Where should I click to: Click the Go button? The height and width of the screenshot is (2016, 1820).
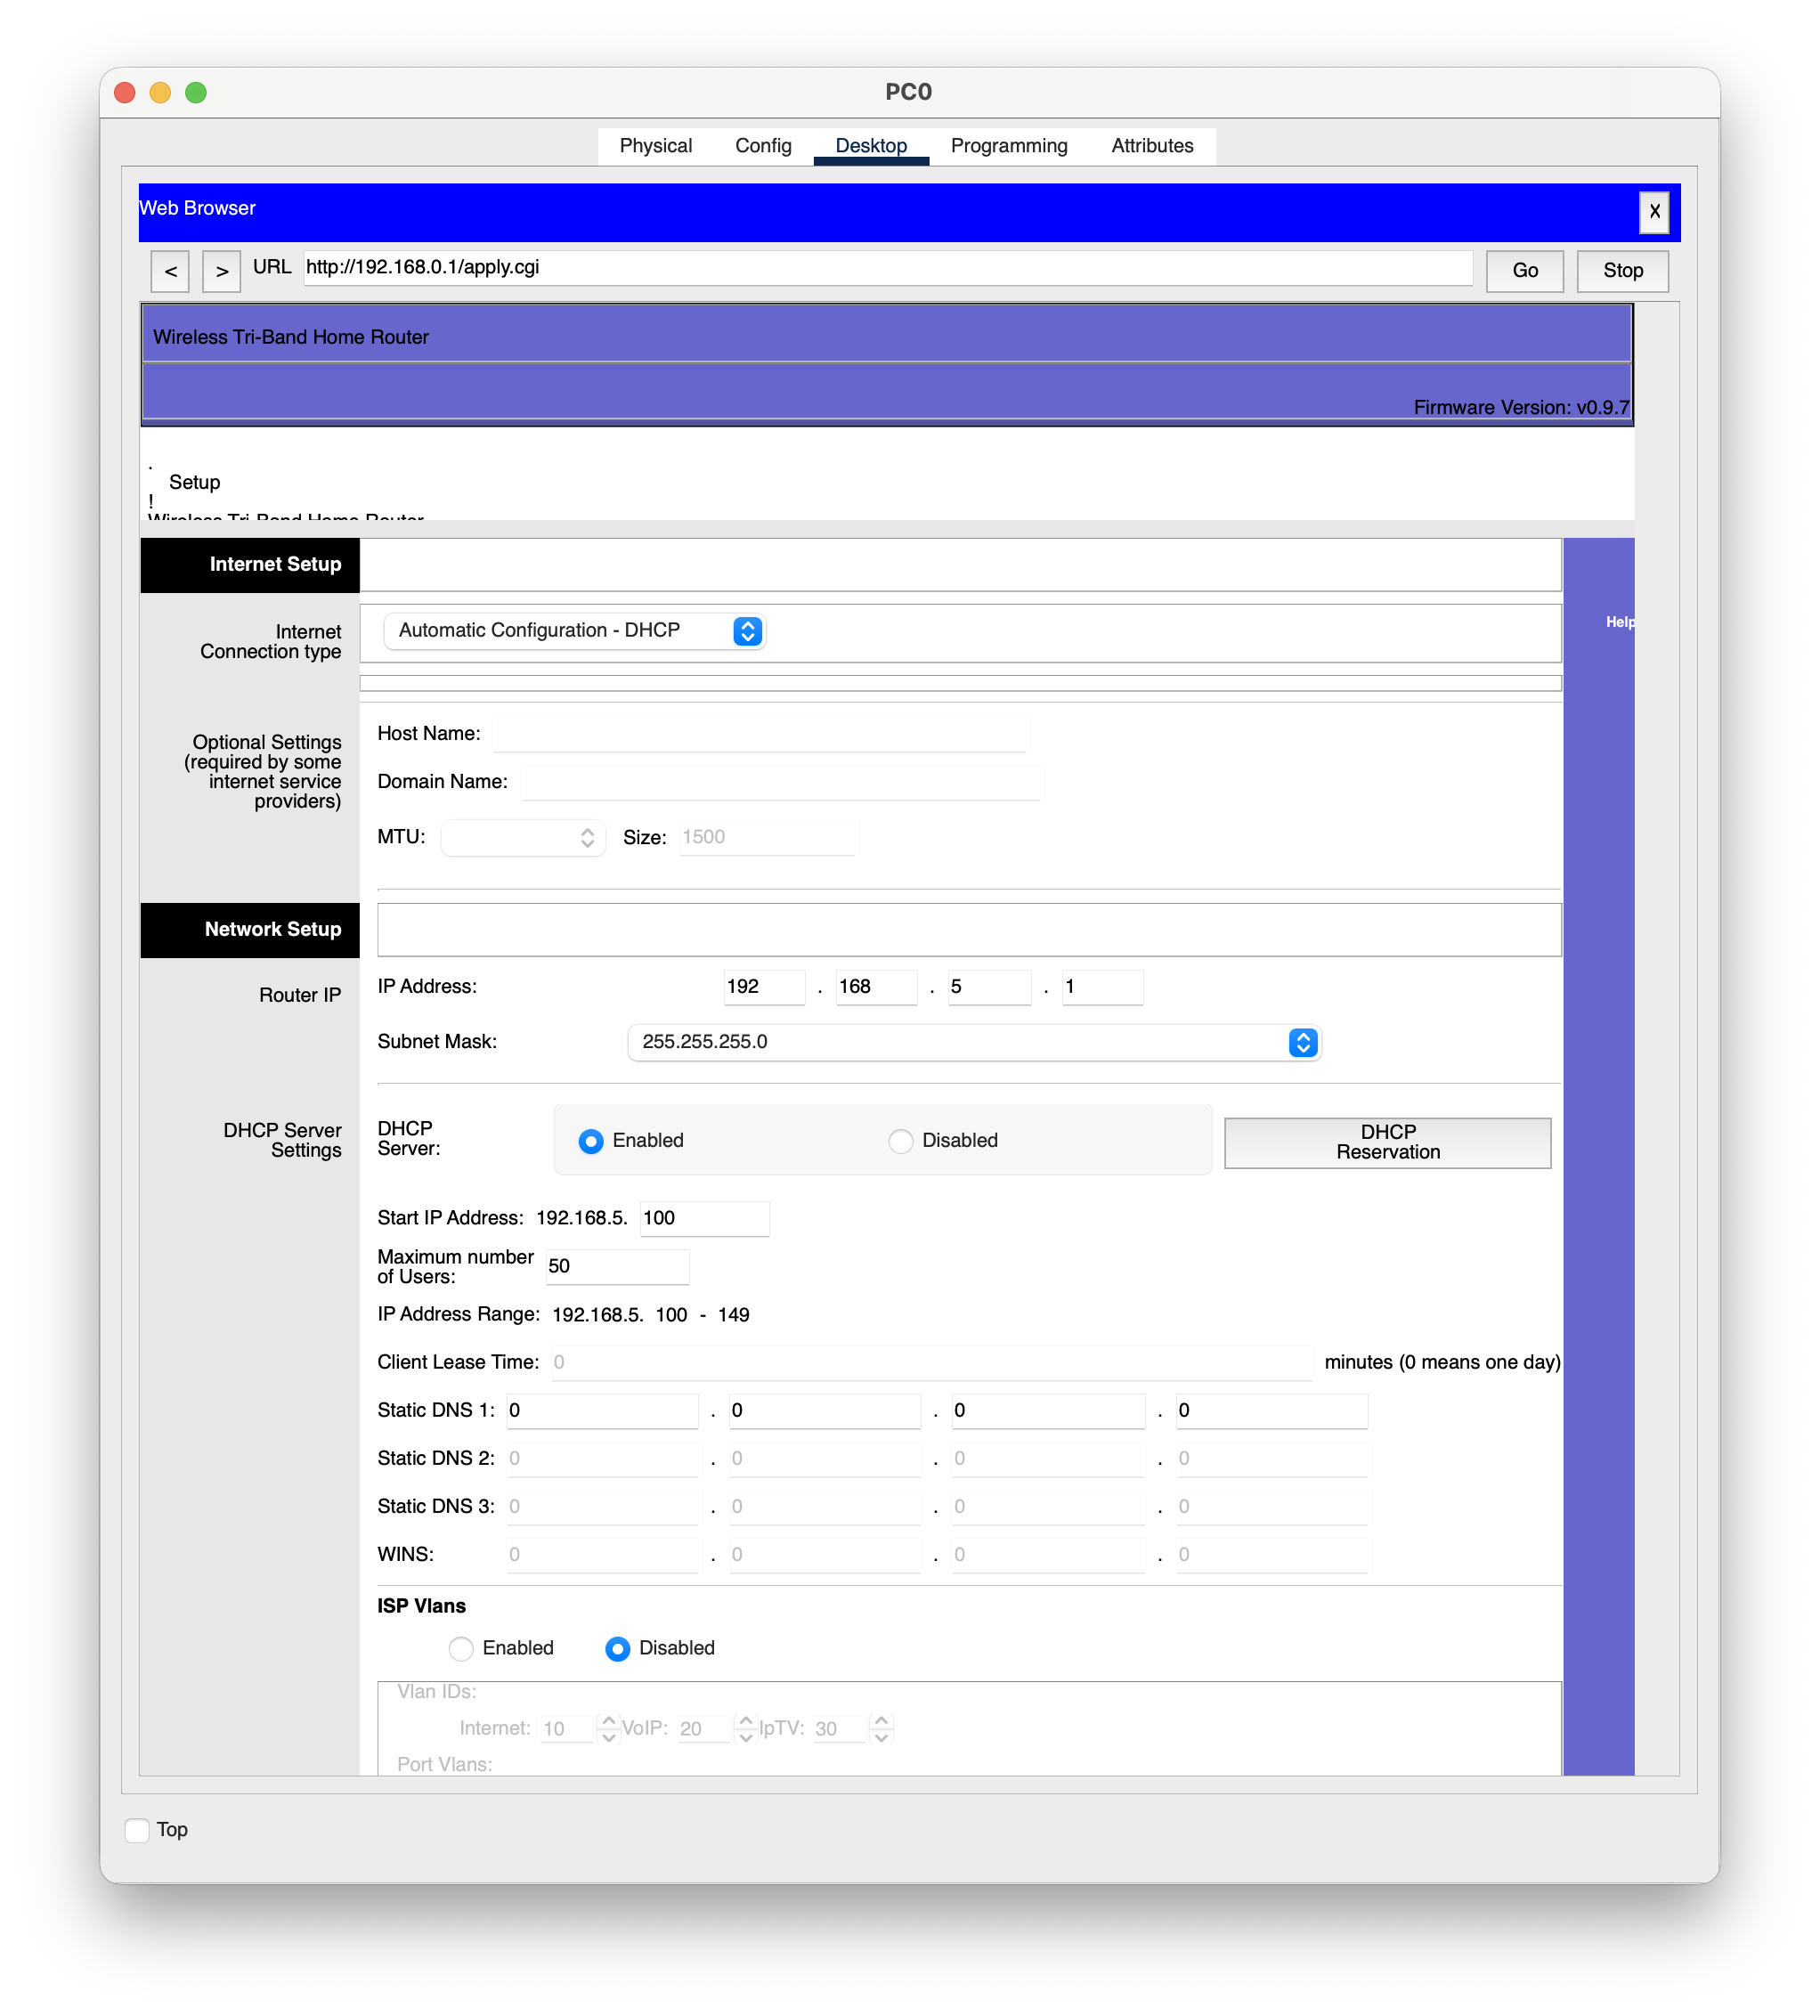click(x=1524, y=271)
